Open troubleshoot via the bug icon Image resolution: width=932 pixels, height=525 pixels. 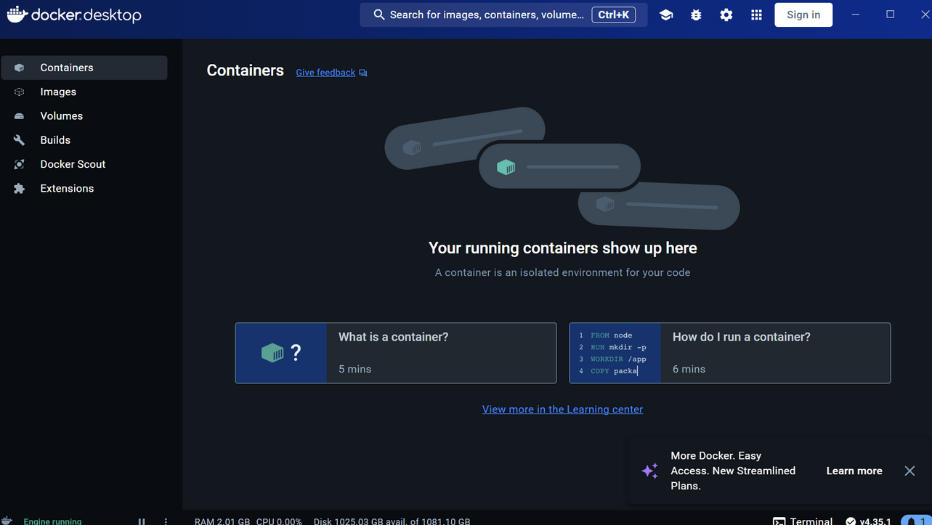point(696,15)
